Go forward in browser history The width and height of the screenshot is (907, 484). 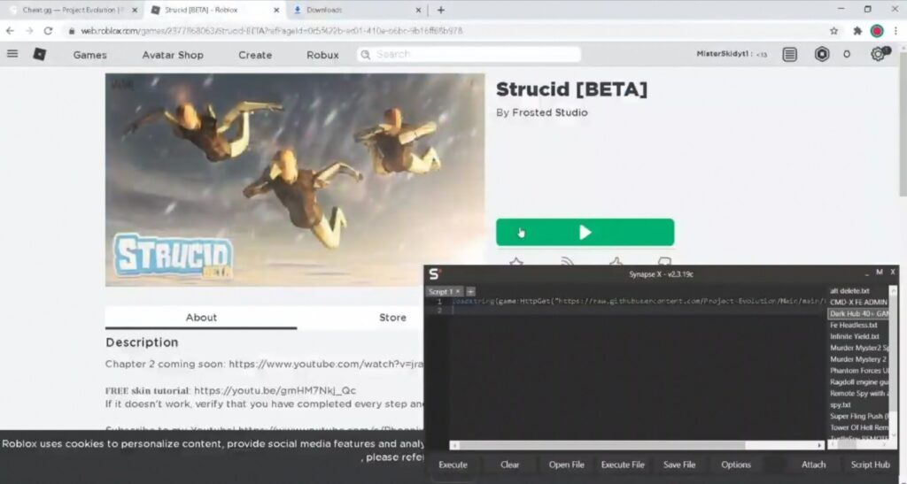tap(29, 31)
